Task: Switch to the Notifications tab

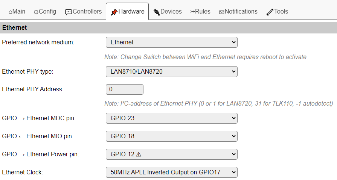Action: (x=238, y=12)
